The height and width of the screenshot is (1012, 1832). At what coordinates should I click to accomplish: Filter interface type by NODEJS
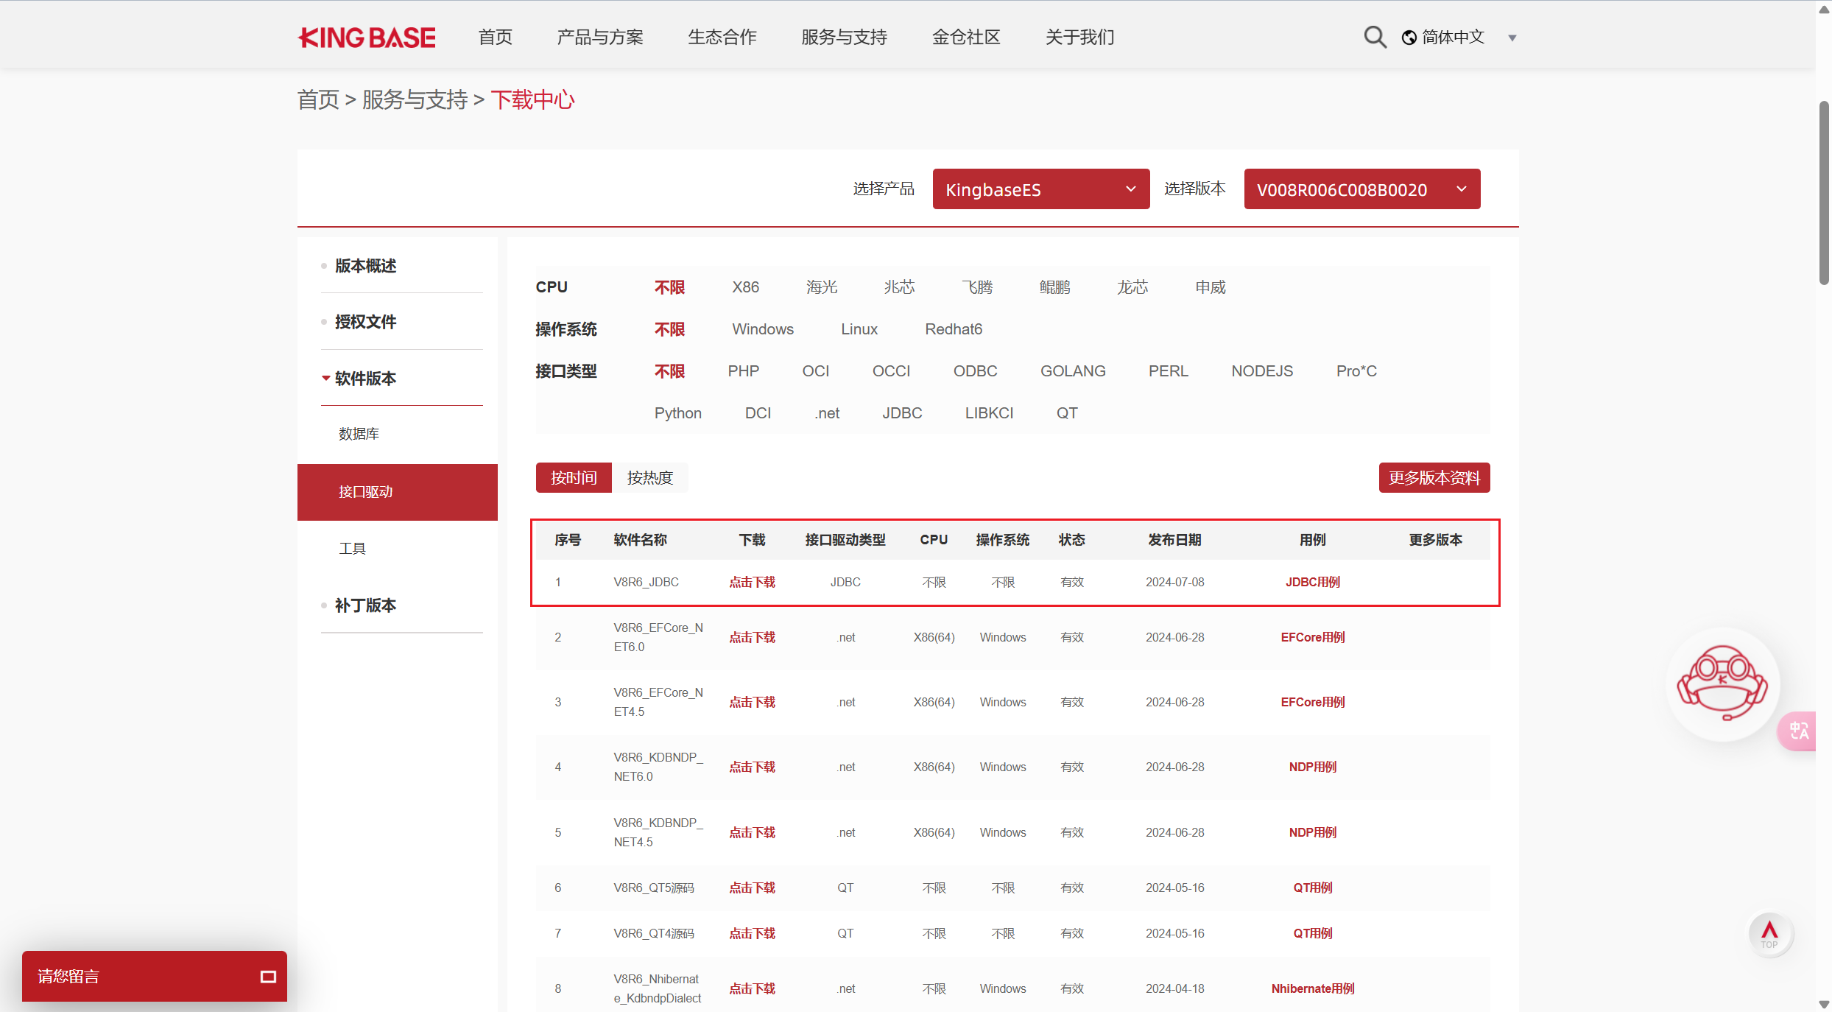tap(1262, 371)
